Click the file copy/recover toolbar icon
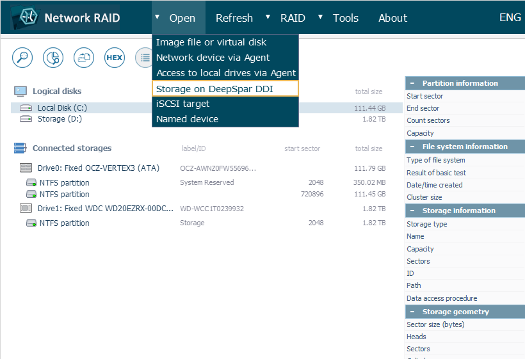The width and height of the screenshot is (525, 359). coord(84,58)
